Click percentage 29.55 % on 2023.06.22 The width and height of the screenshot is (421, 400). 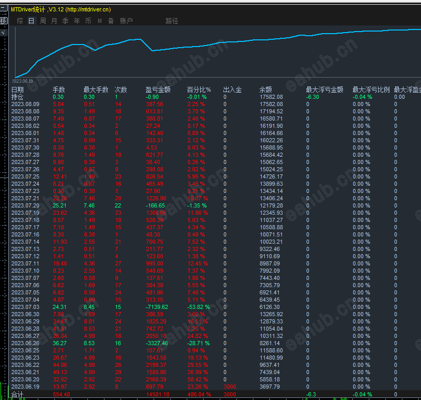[x=198, y=365]
